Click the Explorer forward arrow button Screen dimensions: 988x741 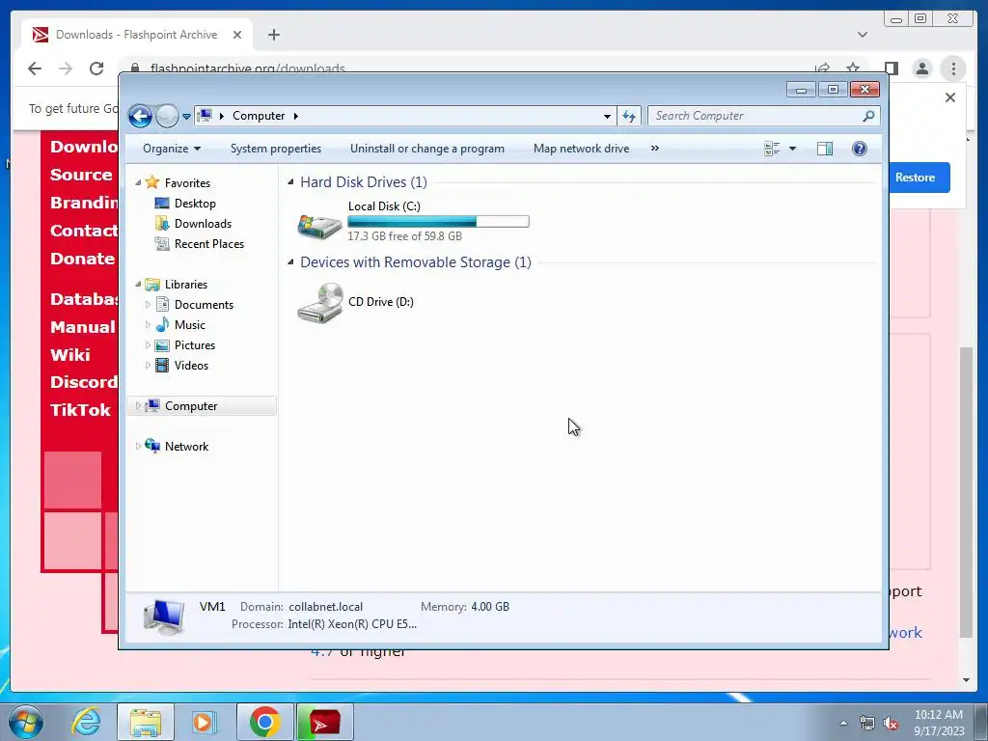167,116
